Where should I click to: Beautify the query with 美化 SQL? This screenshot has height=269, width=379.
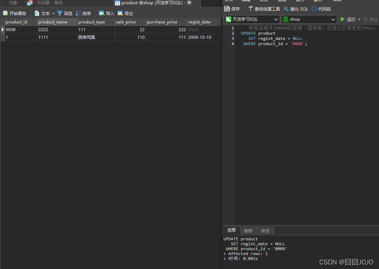tap(296, 9)
